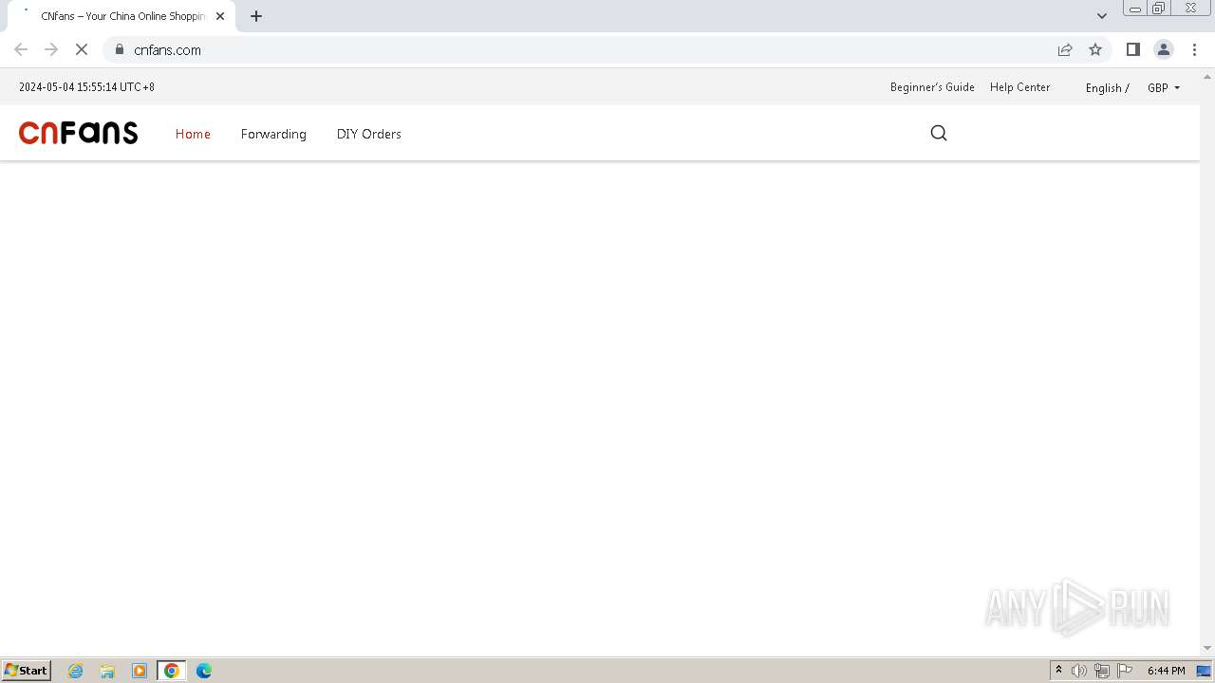Click the 6:44 PM taskbar clock

pos(1166,671)
